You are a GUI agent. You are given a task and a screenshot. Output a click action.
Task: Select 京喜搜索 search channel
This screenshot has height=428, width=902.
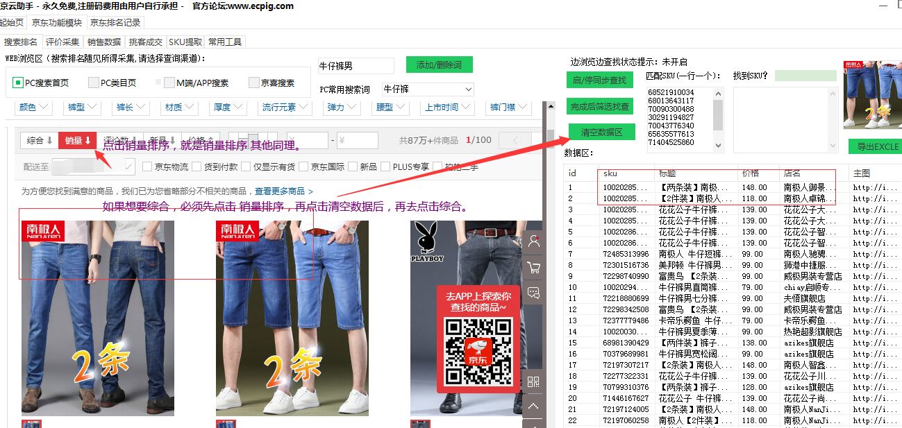pyautogui.click(x=272, y=83)
